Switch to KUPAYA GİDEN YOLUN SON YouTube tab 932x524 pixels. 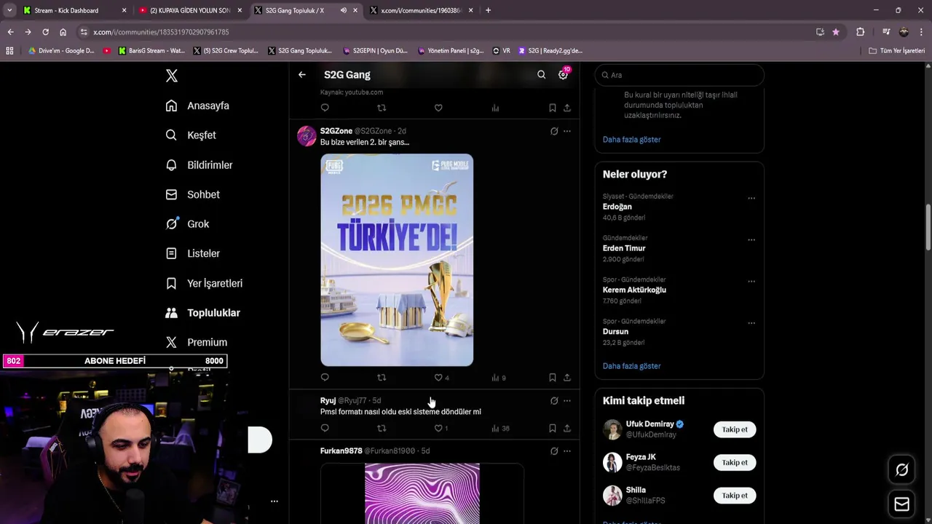pos(189,10)
